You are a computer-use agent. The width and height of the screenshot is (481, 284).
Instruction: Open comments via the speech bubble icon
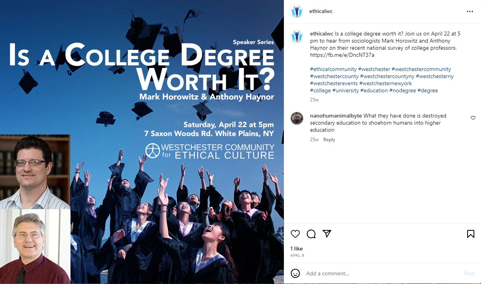tap(311, 234)
